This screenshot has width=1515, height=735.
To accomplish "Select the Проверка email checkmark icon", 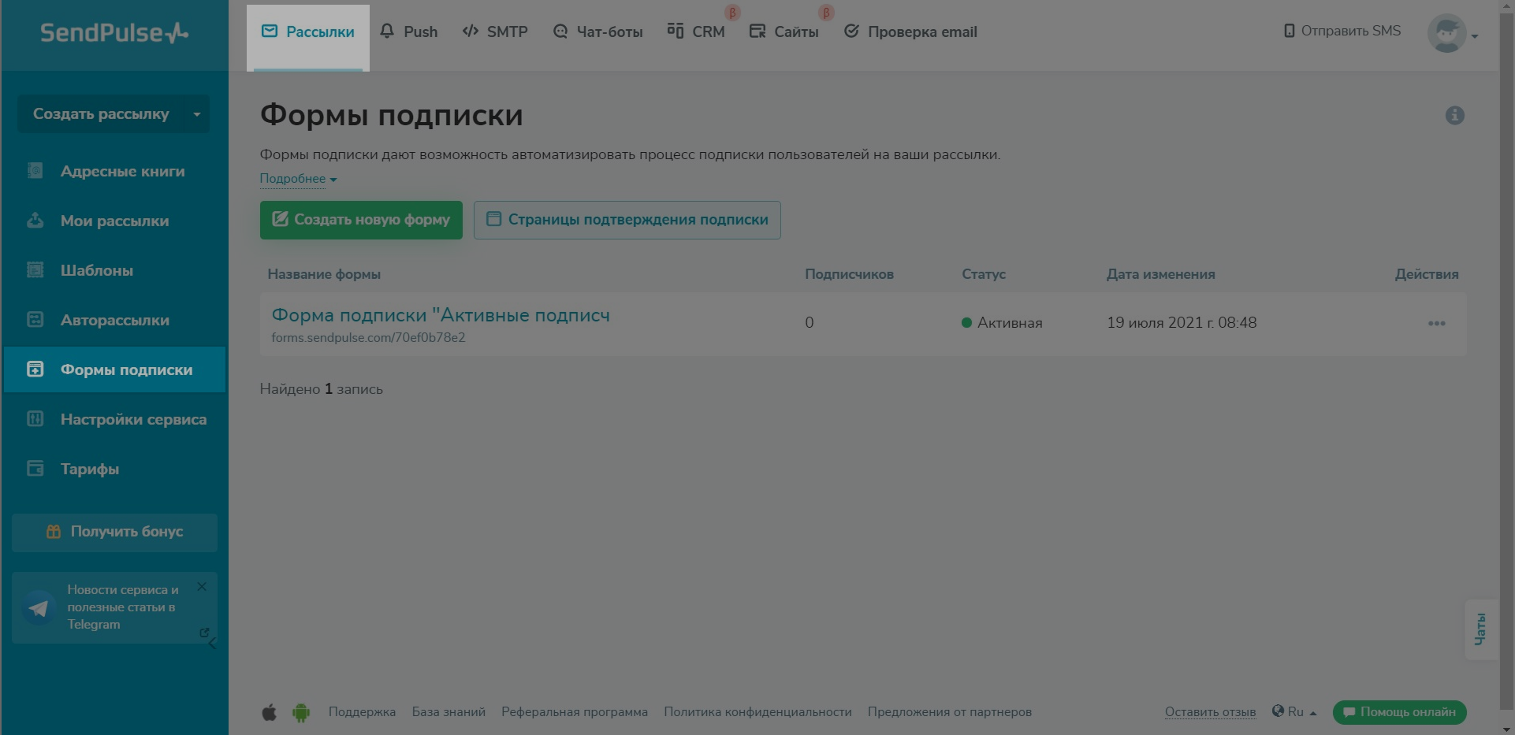I will 851,31.
